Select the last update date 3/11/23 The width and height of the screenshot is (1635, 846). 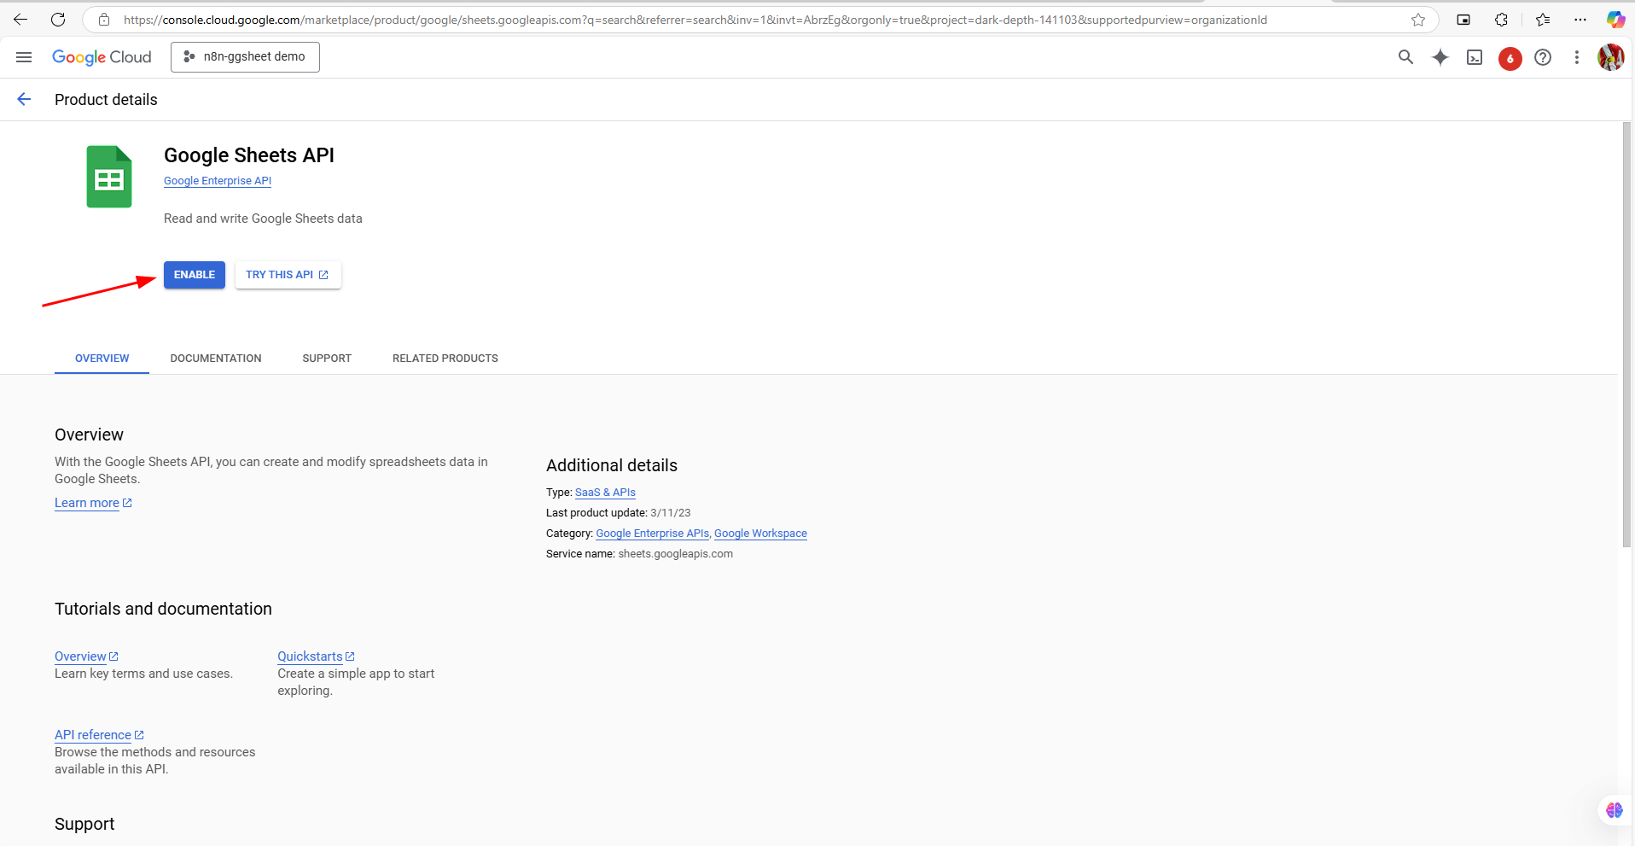pyautogui.click(x=671, y=513)
